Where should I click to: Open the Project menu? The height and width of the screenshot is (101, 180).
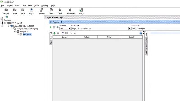click(x=10, y=6)
